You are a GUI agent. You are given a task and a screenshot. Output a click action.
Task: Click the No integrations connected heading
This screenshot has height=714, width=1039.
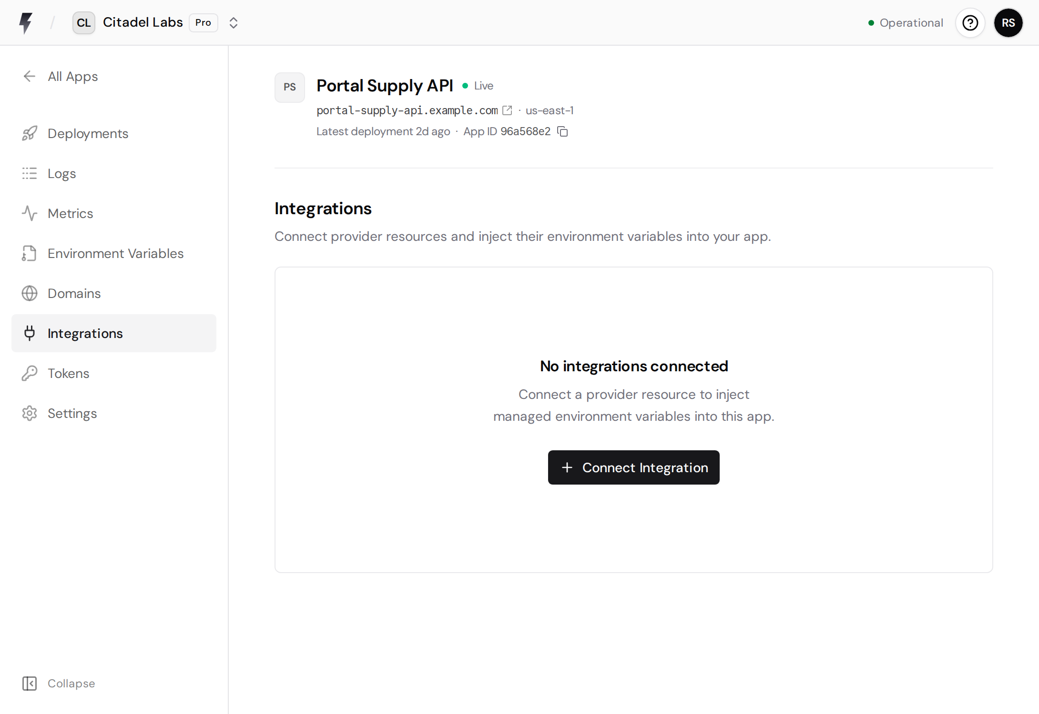(x=634, y=366)
